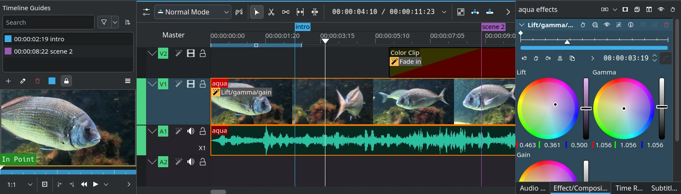Lock track V1 with padlock
The image size is (681, 194).
(x=203, y=84)
